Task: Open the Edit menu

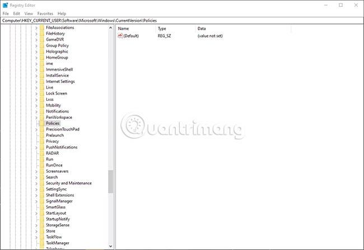Action: [16, 13]
